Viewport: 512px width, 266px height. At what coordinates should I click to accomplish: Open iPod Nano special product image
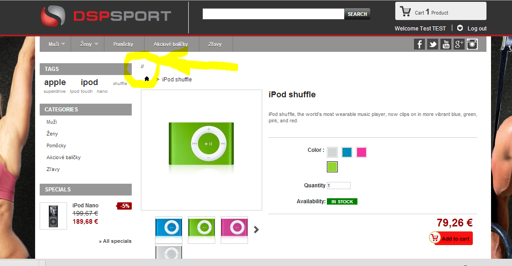53,216
